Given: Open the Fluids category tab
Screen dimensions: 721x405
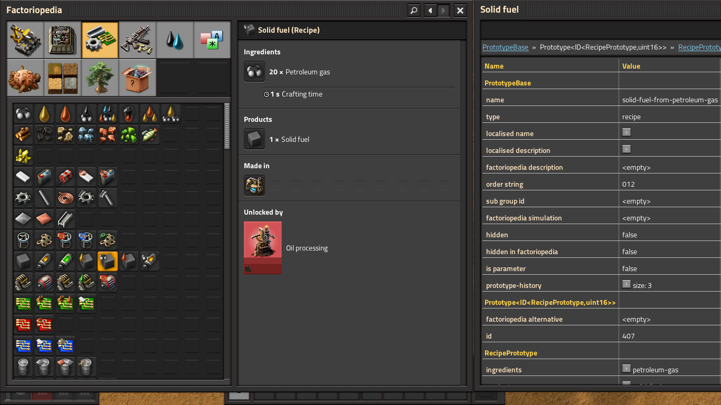Looking at the screenshot, I should pos(175,40).
